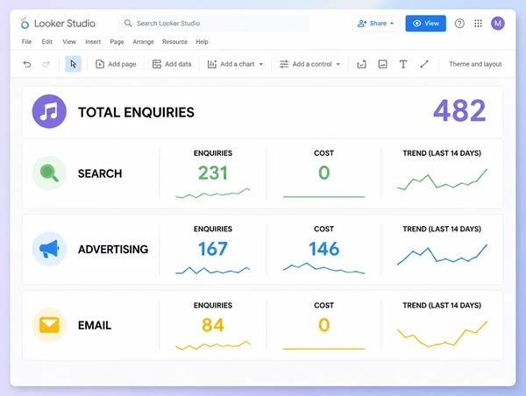Select the Search row cost value
This screenshot has width=526, height=396.
pyautogui.click(x=324, y=173)
